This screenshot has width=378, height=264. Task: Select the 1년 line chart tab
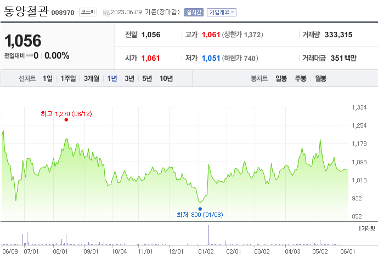pyautogui.click(x=112, y=78)
